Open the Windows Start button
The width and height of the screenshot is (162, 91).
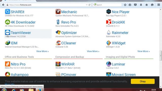coord(4,90)
